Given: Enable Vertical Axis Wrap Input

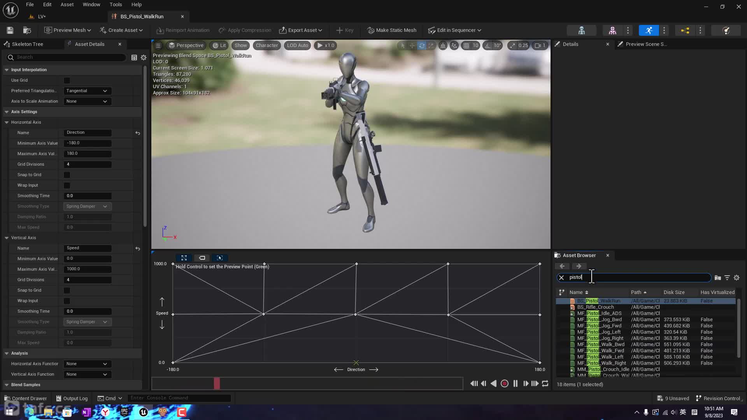Looking at the screenshot, I should [67, 301].
